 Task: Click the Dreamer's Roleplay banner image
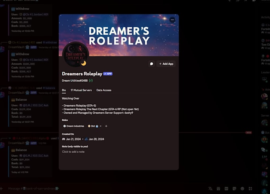119,35
